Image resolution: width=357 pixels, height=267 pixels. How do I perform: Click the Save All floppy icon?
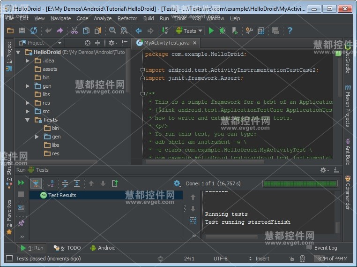(22, 31)
